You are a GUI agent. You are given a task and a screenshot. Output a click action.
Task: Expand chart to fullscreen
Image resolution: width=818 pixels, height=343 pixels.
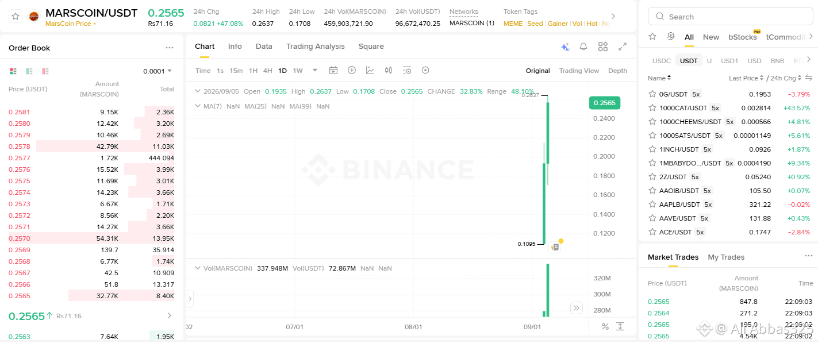[623, 47]
